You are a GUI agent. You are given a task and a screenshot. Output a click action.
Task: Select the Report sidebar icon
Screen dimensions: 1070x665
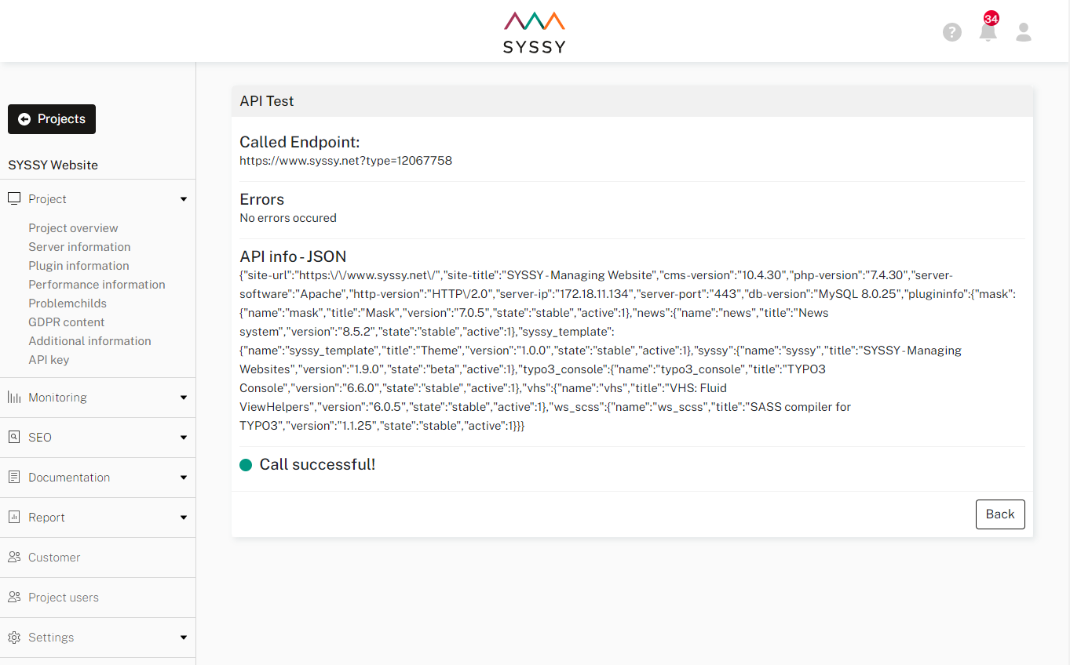click(x=13, y=517)
